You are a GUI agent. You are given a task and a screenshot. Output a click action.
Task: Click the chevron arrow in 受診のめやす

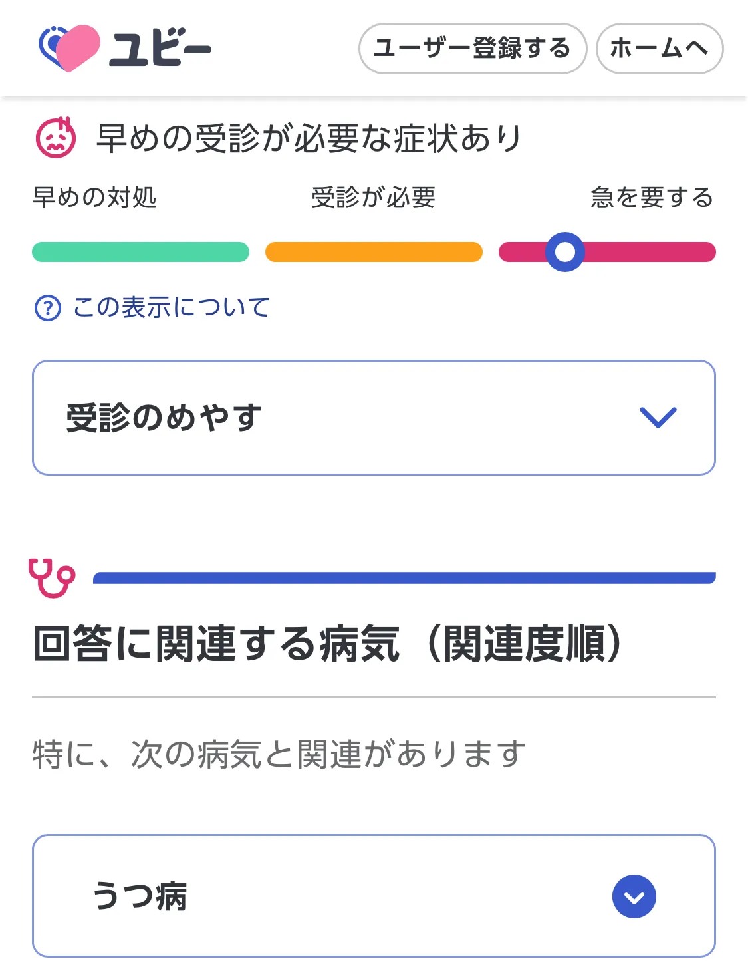(658, 417)
